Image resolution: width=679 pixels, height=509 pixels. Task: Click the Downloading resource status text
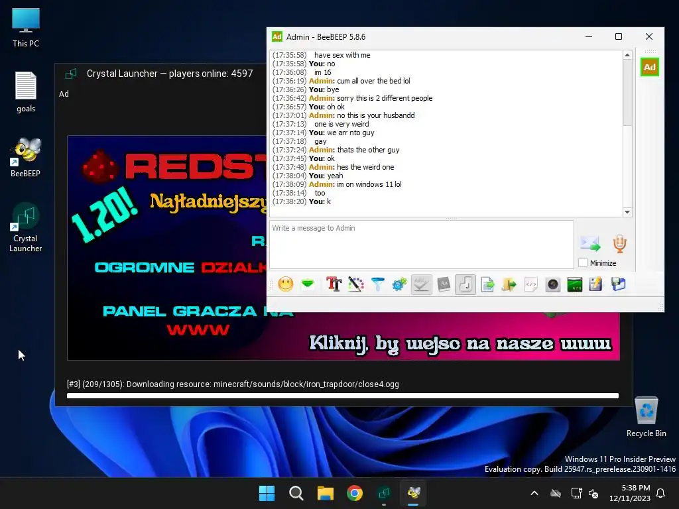point(233,384)
